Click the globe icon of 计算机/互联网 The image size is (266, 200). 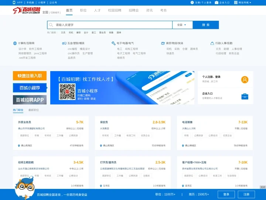coord(15,43)
